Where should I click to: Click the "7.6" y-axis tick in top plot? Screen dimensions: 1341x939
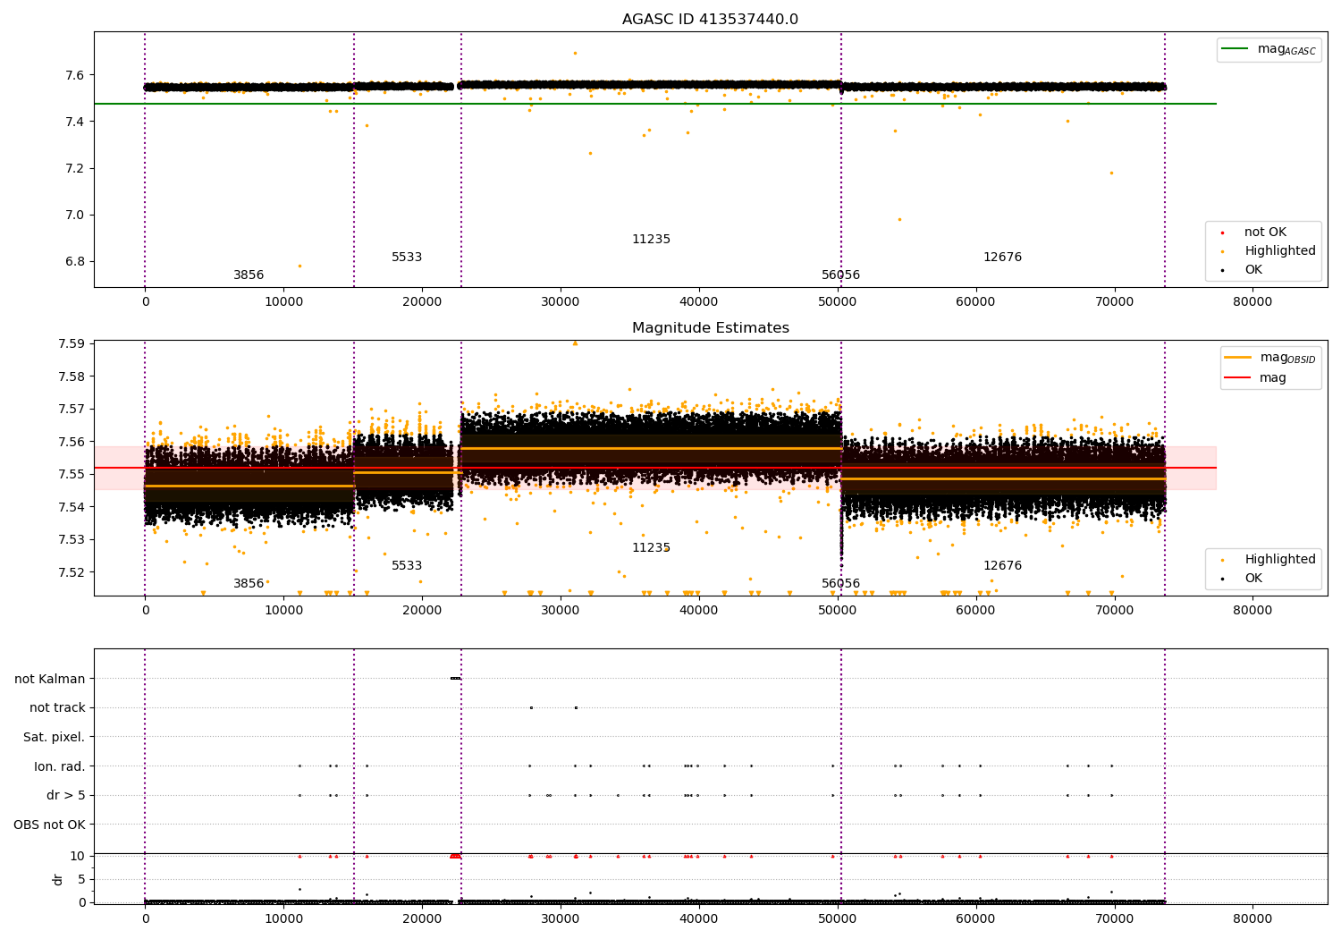(x=76, y=75)
